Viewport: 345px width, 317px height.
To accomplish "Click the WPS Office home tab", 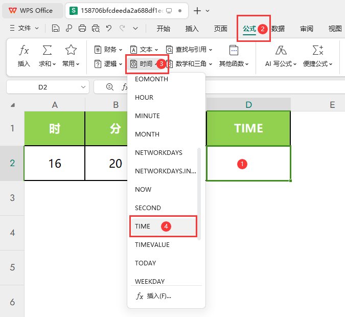I will click(33, 11).
